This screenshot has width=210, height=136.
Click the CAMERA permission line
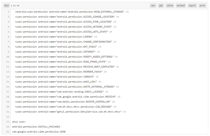56,37
